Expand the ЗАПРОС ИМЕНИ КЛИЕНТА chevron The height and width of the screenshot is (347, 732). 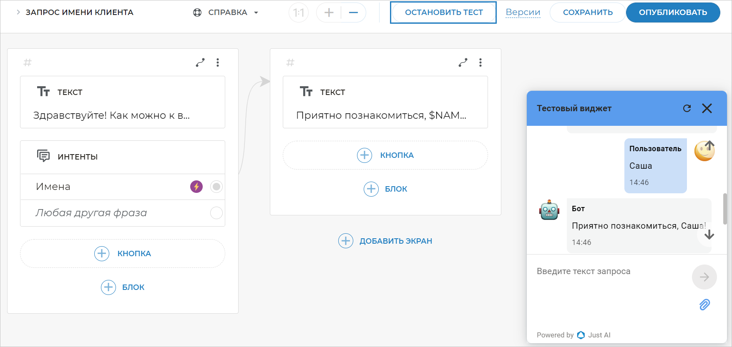(x=18, y=12)
